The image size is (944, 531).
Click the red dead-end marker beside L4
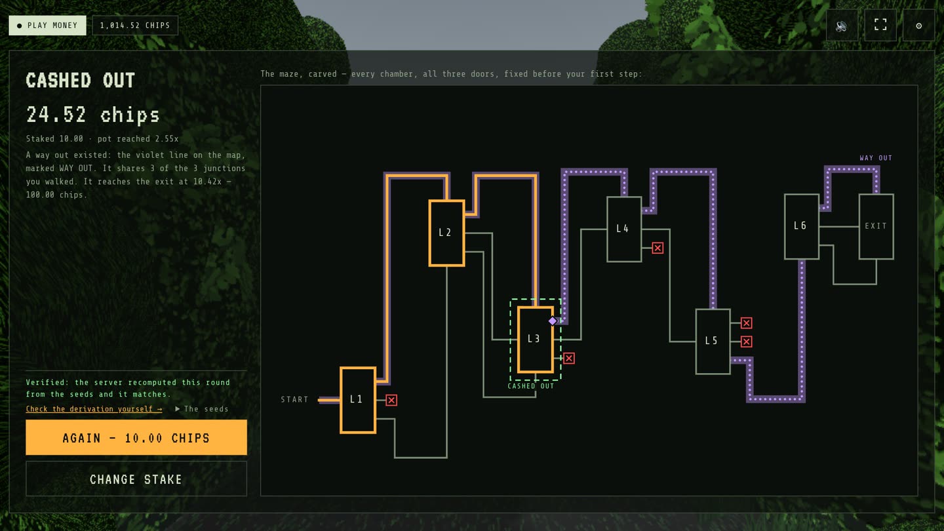pyautogui.click(x=658, y=248)
